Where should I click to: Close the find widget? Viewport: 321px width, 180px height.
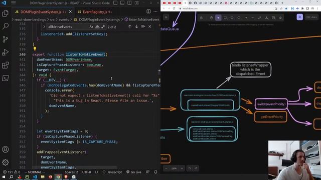[x=150, y=26]
